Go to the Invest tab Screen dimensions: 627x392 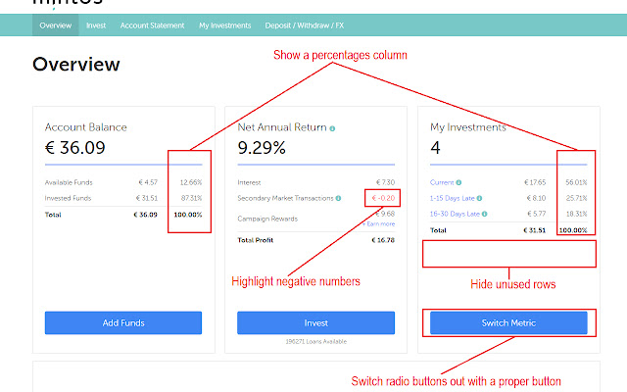(x=96, y=25)
